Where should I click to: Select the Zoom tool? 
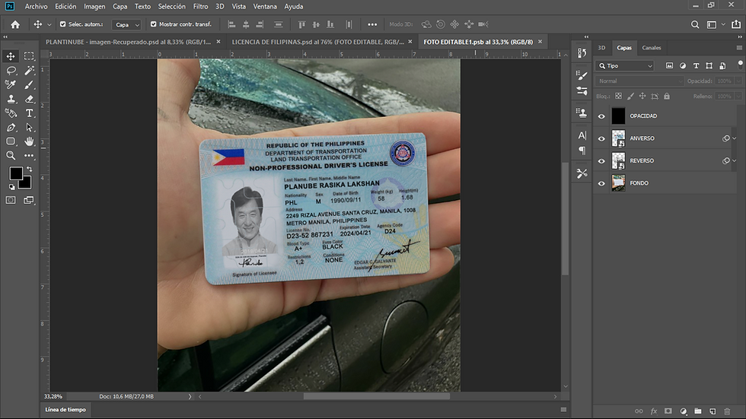tap(11, 155)
